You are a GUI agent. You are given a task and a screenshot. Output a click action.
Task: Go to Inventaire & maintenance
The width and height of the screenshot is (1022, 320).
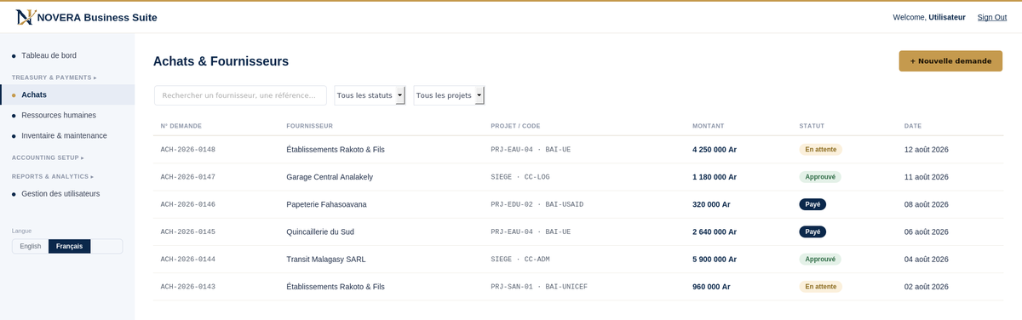tap(64, 135)
